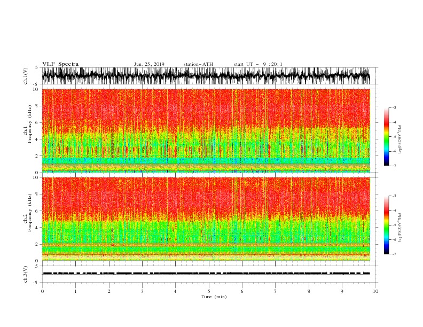Click the "ch.3(V)" axis label
This screenshot has width=423, height=327.
click(26, 274)
